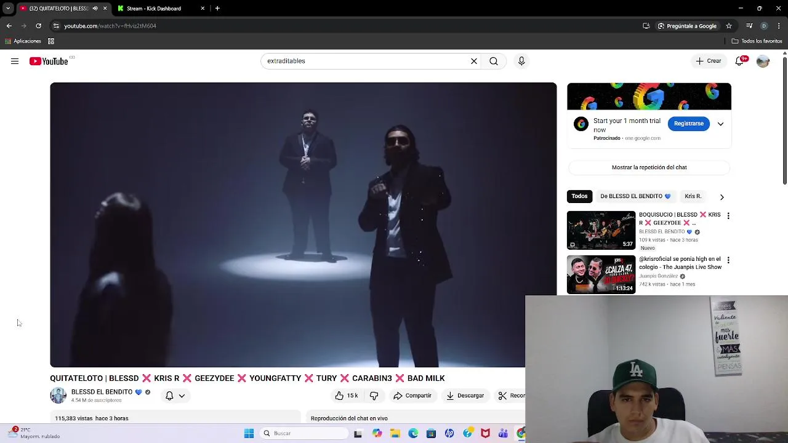Like the video with thumbs up 15 k
This screenshot has width=788, height=443.
(x=346, y=396)
